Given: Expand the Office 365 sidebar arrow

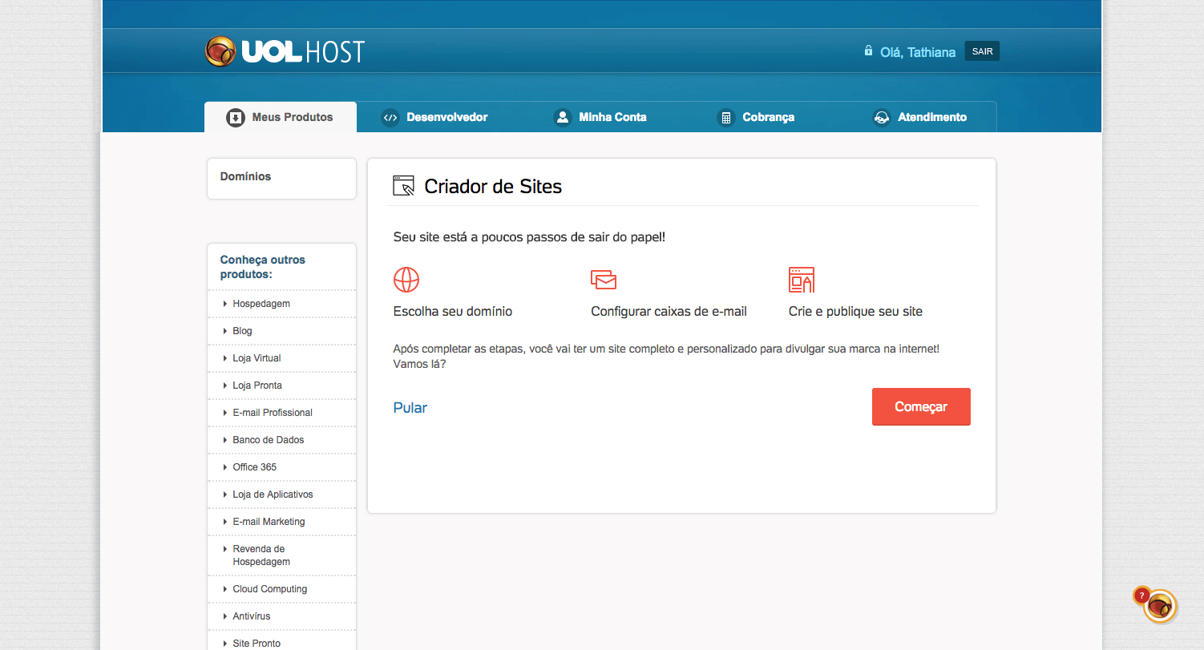Looking at the screenshot, I should pos(225,467).
